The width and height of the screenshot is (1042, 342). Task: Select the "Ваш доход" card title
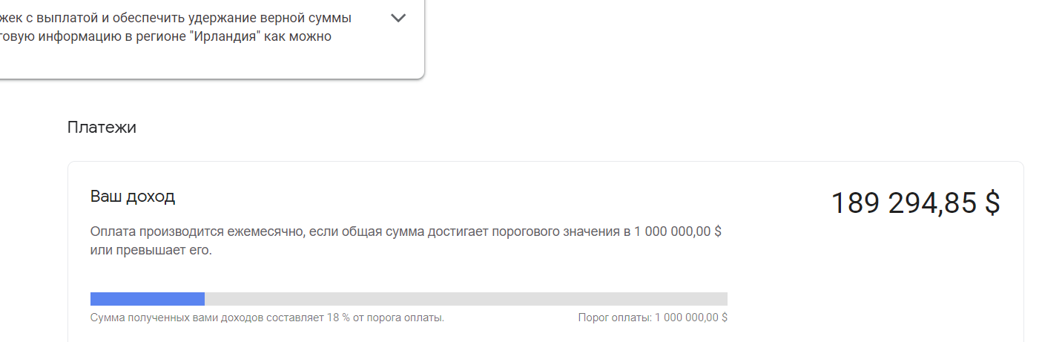click(x=133, y=197)
